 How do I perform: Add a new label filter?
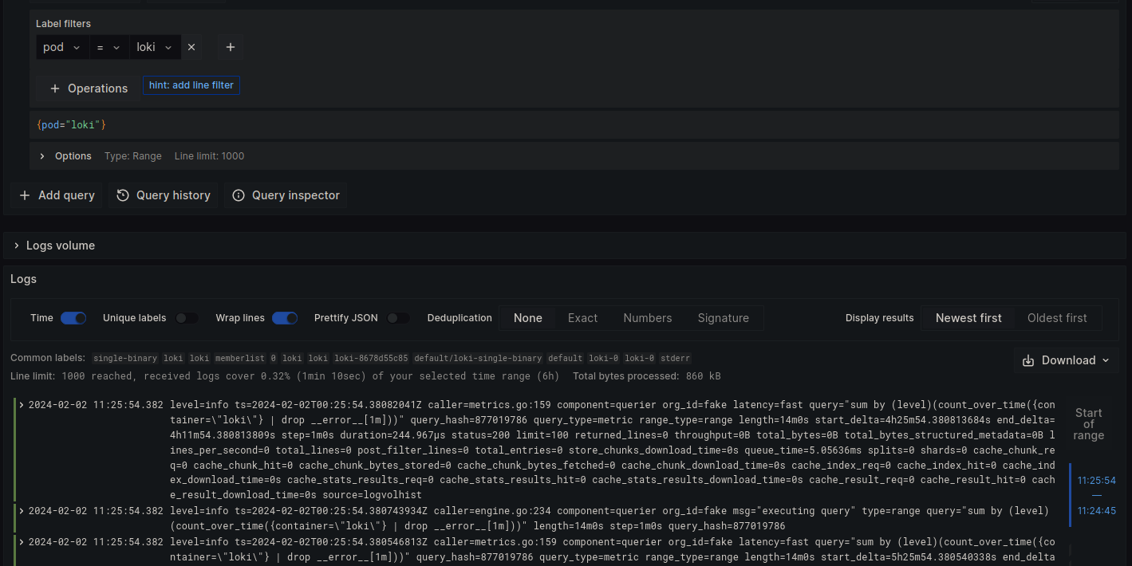click(231, 47)
